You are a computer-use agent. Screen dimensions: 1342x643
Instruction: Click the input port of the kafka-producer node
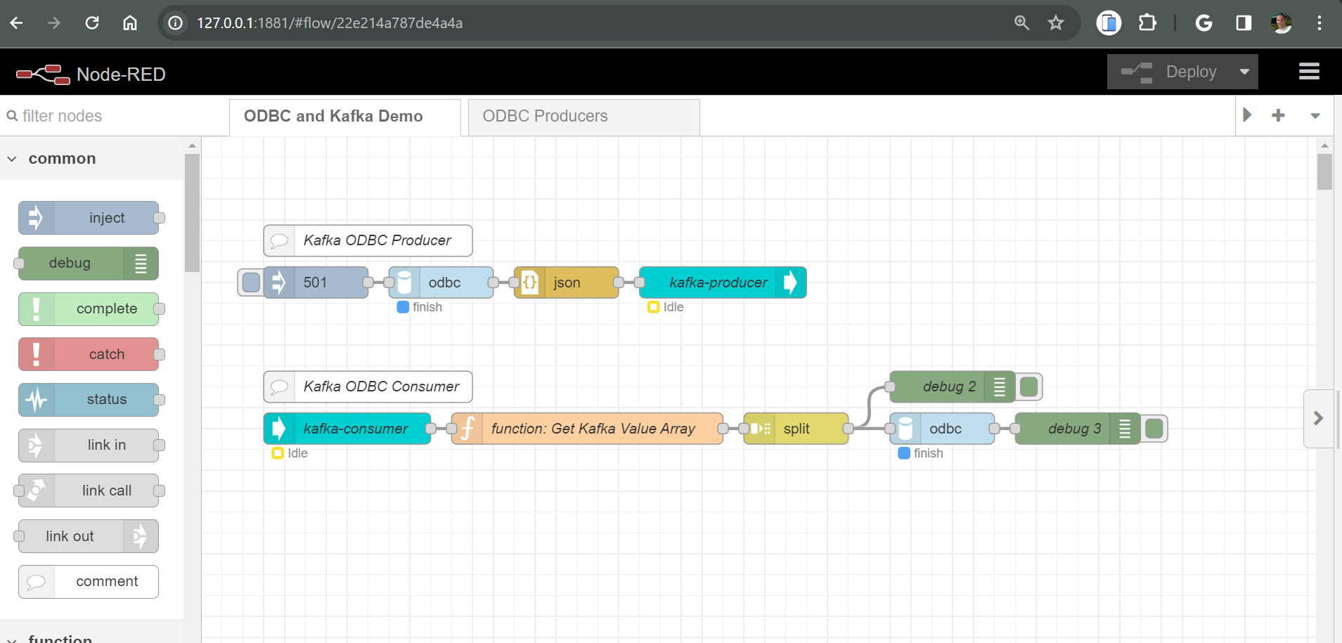[x=640, y=282]
